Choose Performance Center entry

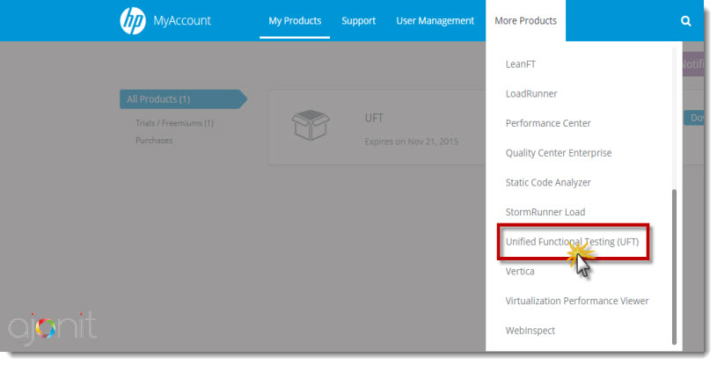tap(548, 123)
